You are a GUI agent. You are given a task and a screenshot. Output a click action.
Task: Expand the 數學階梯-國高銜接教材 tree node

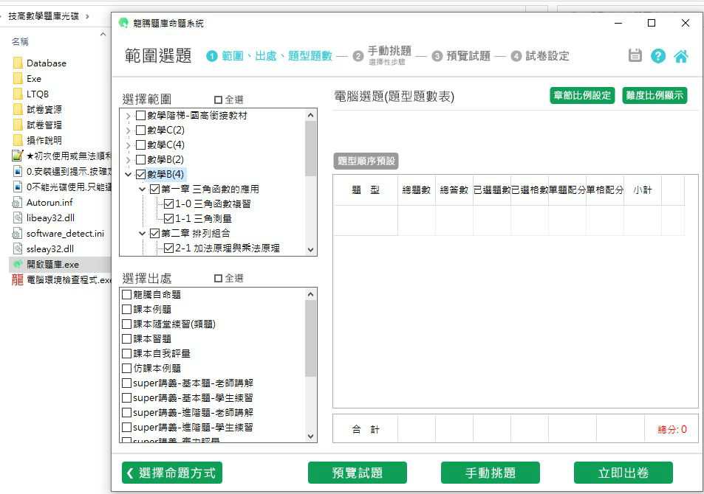[x=128, y=116]
